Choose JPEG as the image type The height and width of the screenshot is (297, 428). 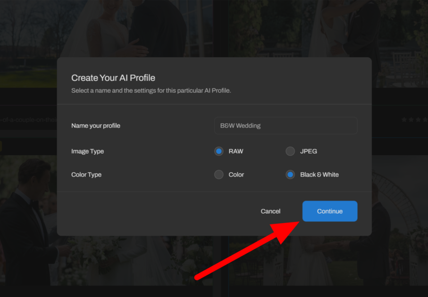(x=290, y=151)
